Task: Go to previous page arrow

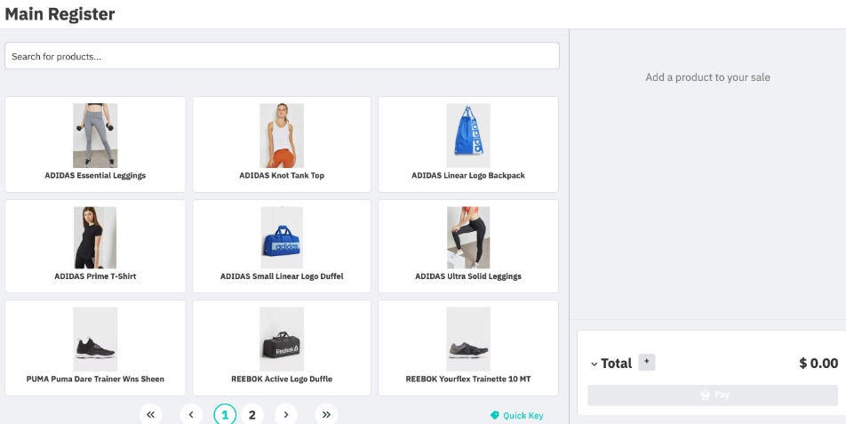Action: [191, 414]
